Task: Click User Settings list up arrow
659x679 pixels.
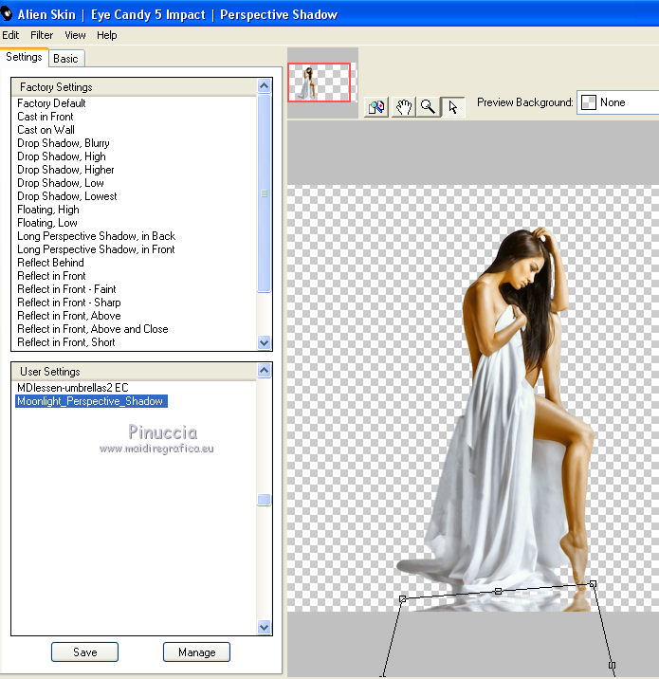Action: [x=264, y=370]
